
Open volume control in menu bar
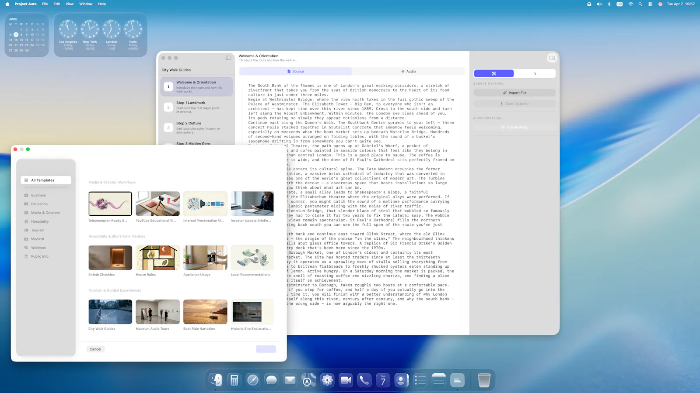point(599,4)
